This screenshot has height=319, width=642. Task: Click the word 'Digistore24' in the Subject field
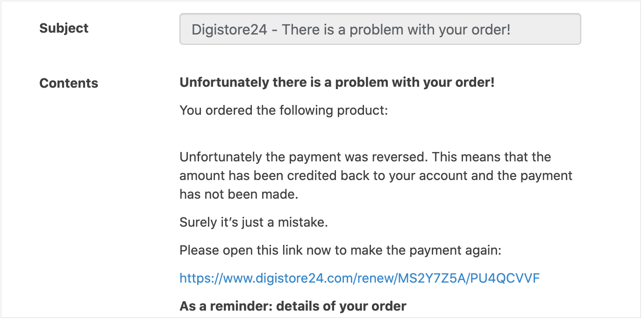[x=229, y=30]
